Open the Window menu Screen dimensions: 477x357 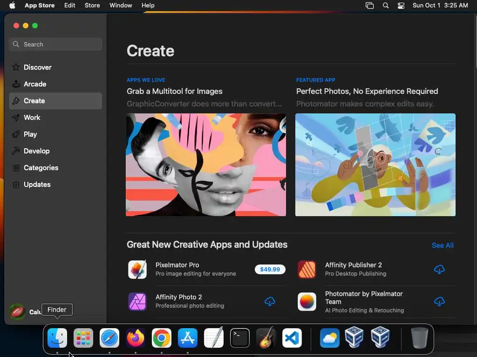click(x=121, y=6)
